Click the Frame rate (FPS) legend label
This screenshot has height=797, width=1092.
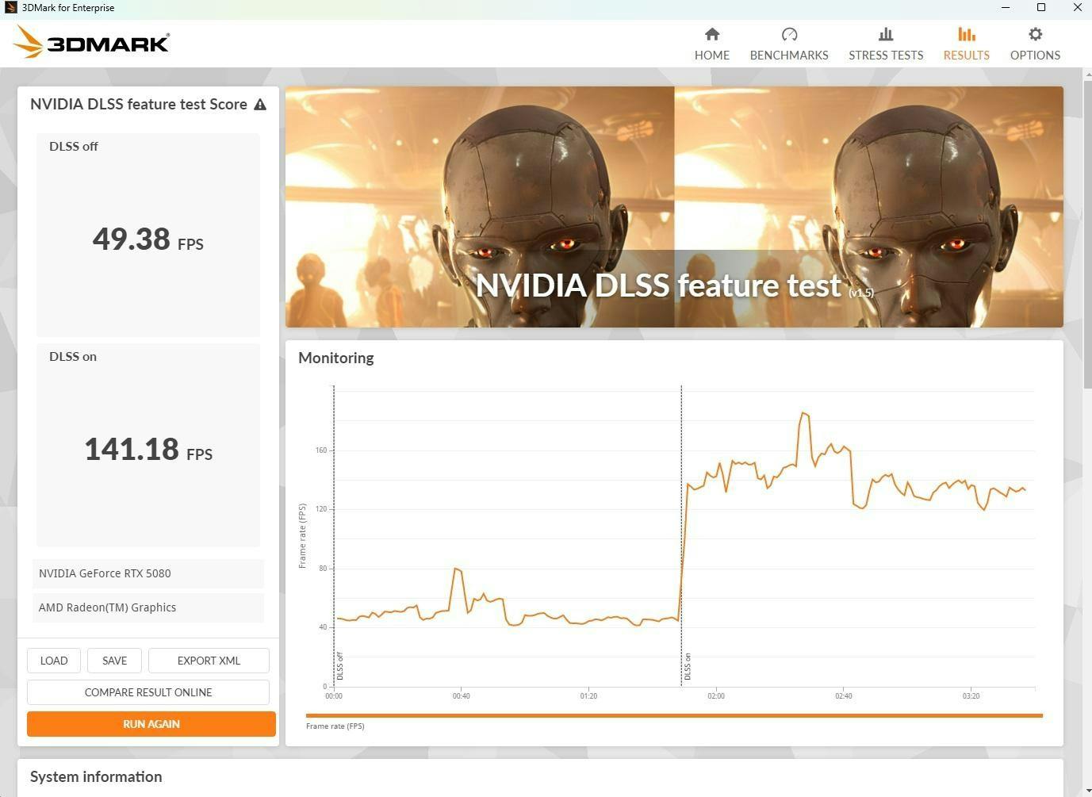point(335,726)
